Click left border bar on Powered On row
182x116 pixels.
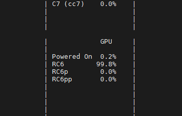tap(46, 57)
